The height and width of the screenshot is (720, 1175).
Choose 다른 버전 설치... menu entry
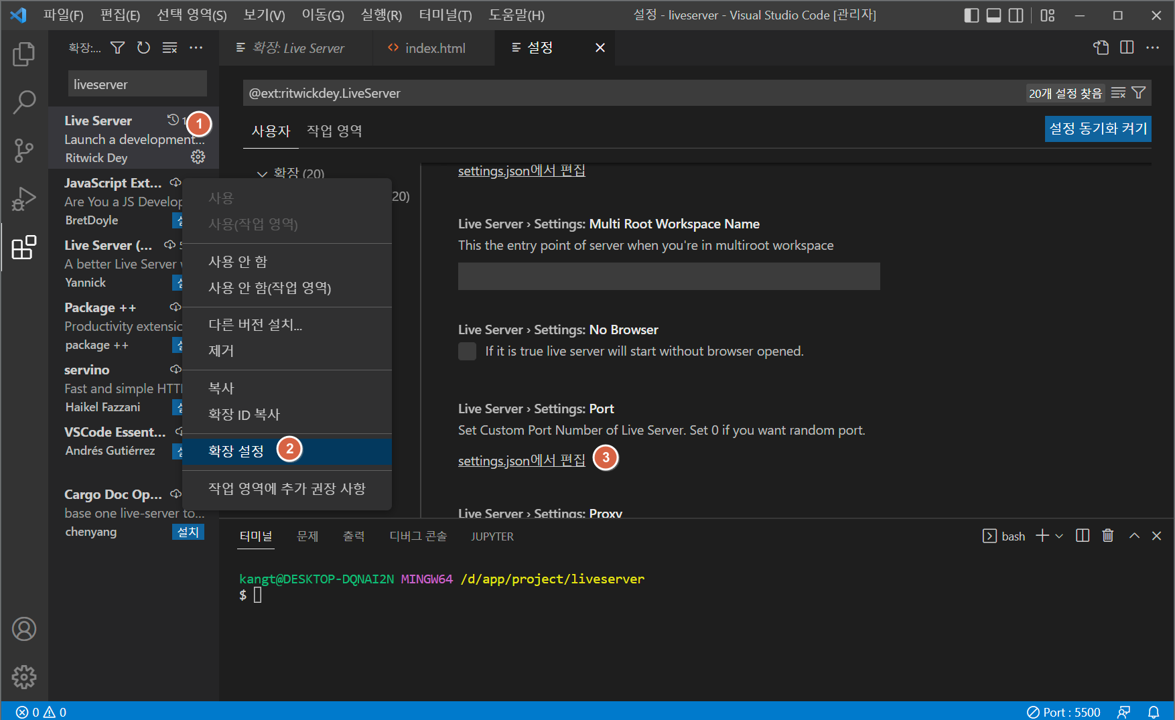(x=287, y=324)
